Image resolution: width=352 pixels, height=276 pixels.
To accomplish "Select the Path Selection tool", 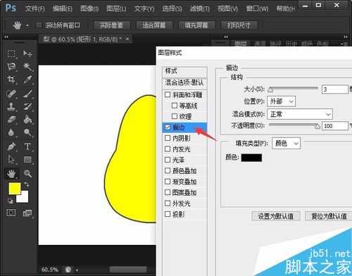I will click(11, 160).
